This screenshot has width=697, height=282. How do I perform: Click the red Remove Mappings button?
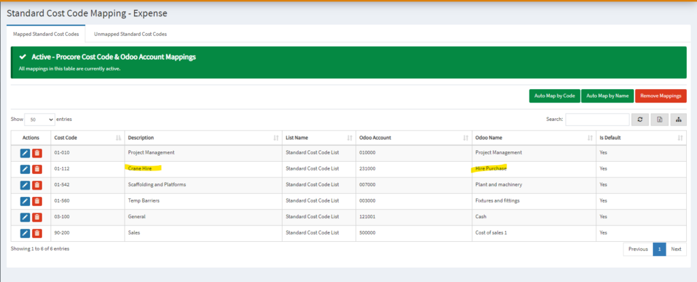660,96
